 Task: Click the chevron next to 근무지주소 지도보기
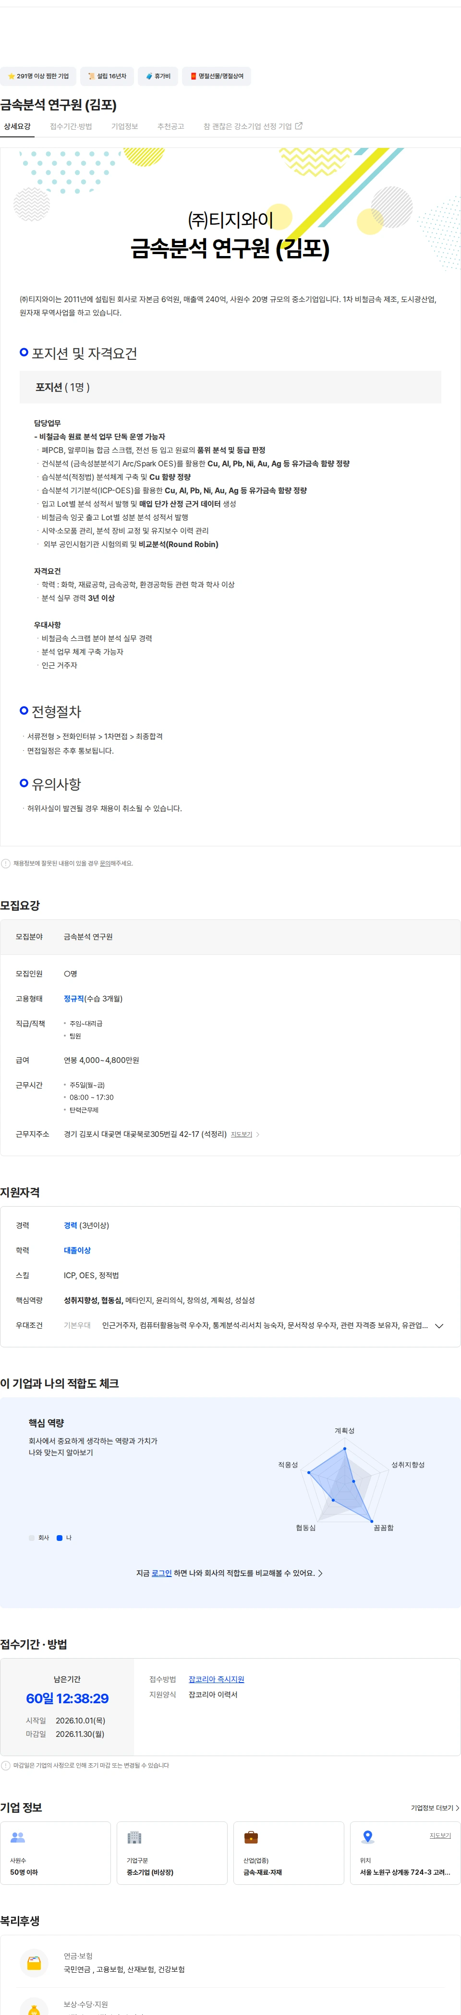(258, 1134)
